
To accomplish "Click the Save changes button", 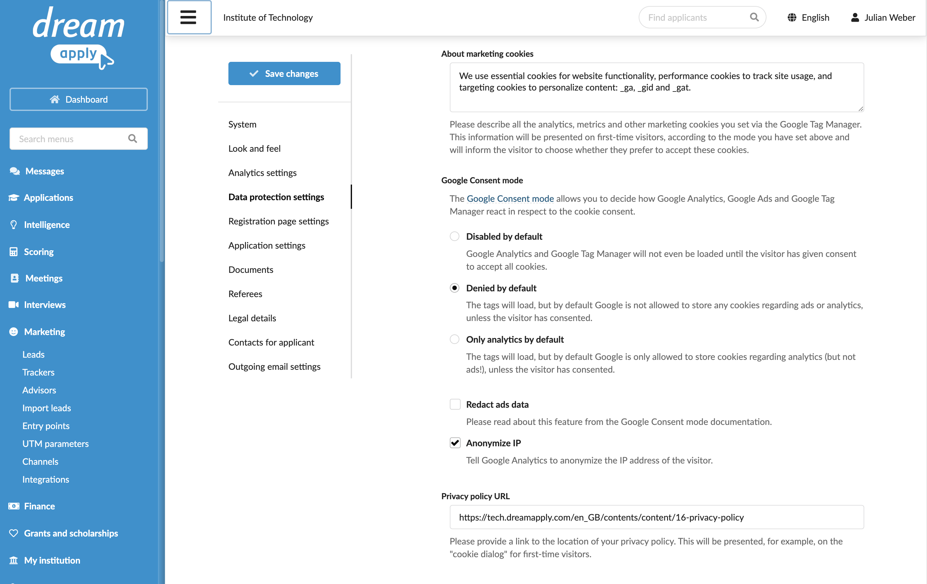I will point(284,73).
